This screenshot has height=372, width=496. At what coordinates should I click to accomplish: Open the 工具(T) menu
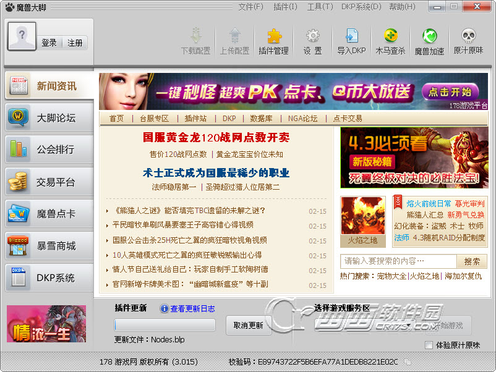click(320, 7)
